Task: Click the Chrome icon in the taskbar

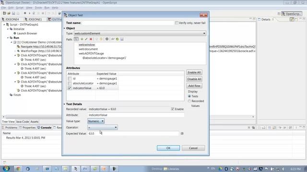Action: pos(18,169)
